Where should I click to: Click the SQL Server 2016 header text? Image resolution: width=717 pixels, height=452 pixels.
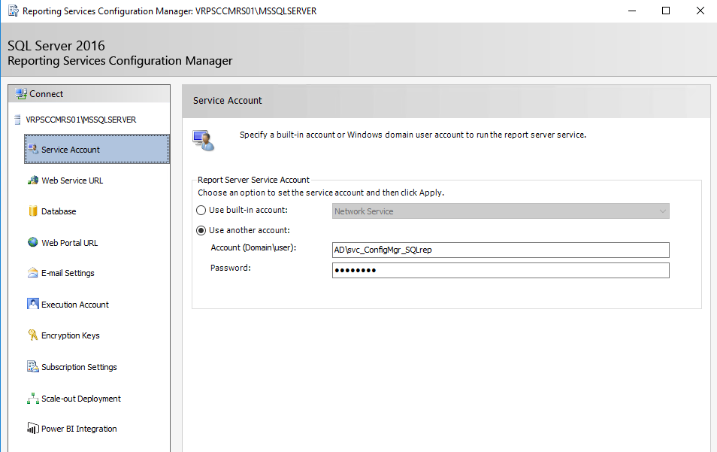pyautogui.click(x=56, y=46)
